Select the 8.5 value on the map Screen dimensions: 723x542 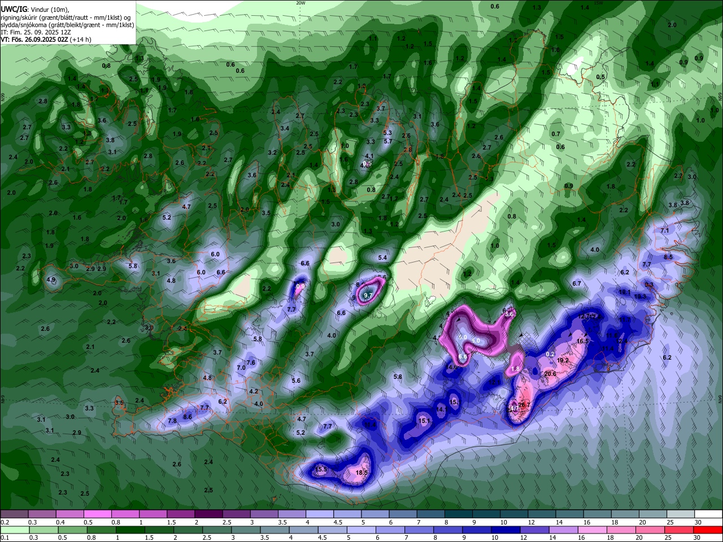coord(668,257)
